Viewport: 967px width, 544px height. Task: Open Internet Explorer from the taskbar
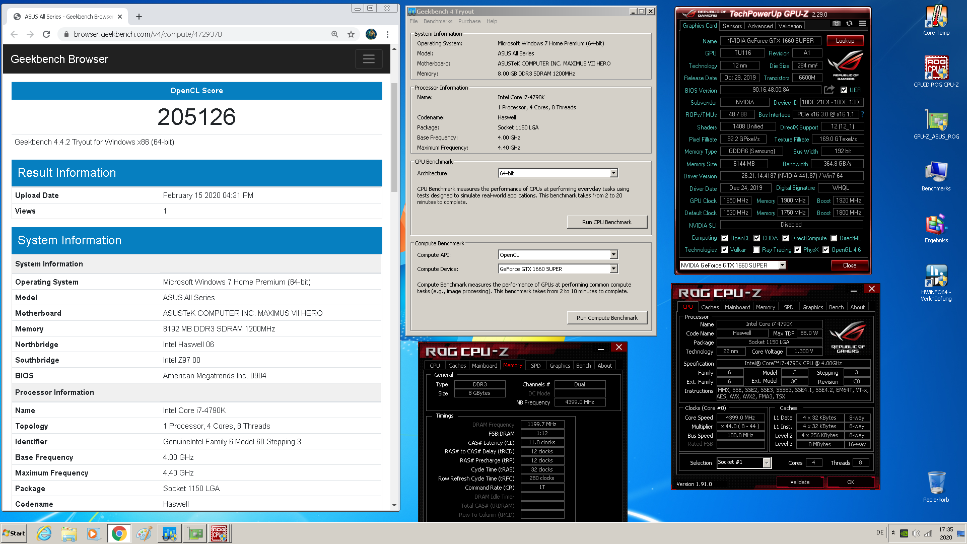pyautogui.click(x=44, y=533)
